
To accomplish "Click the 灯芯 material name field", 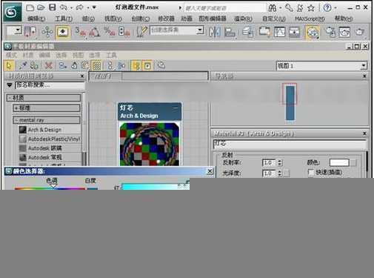I will pyautogui.click(x=290, y=144).
